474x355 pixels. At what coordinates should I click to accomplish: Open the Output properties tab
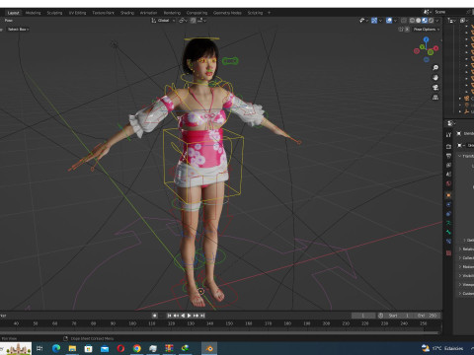pyautogui.click(x=448, y=156)
